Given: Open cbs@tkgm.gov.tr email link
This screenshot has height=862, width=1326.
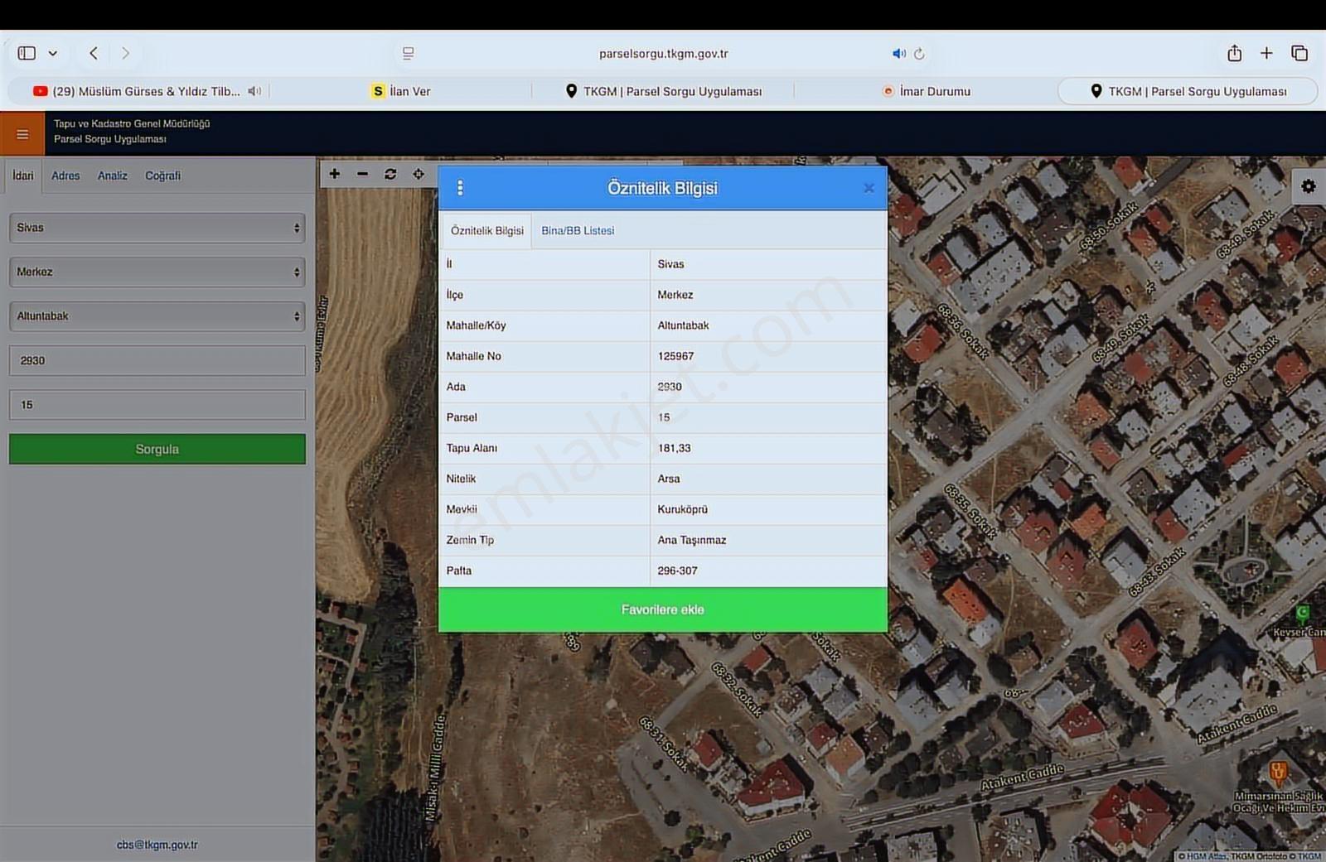Looking at the screenshot, I should (x=157, y=845).
